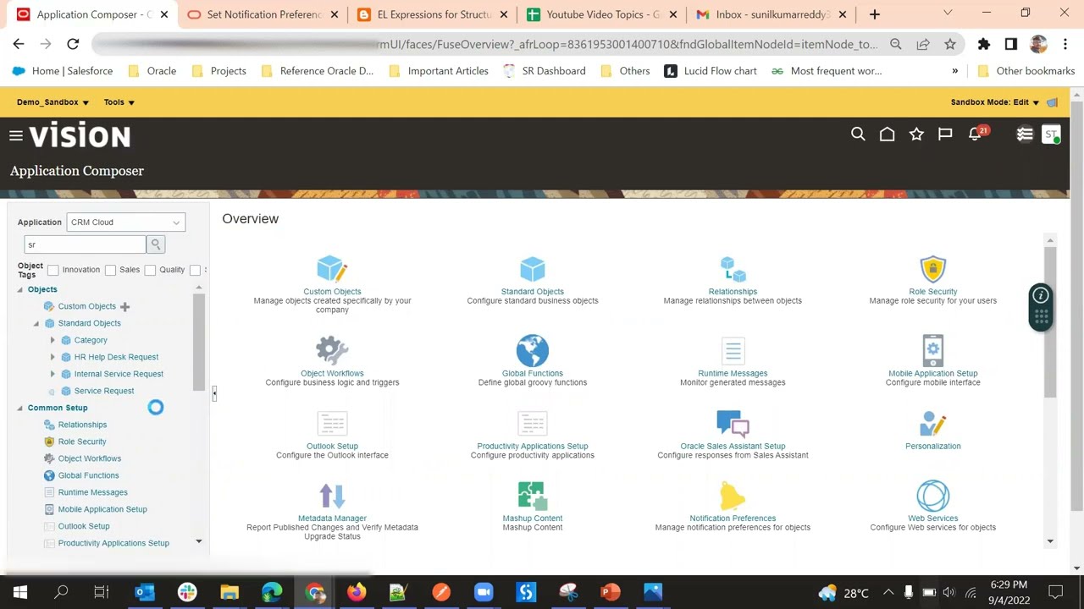
Task: Open the Mashup Content puzzle icon
Action: coord(533,497)
